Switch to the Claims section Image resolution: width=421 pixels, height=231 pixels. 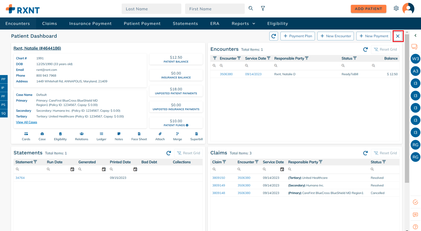pyautogui.click(x=49, y=23)
